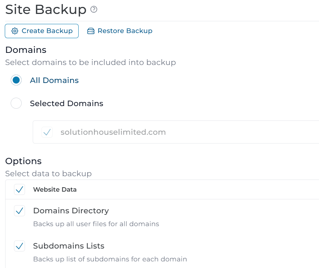This screenshot has width=319, height=268.
Task: Click the gear icon on Create Backup
Action: (x=15, y=31)
